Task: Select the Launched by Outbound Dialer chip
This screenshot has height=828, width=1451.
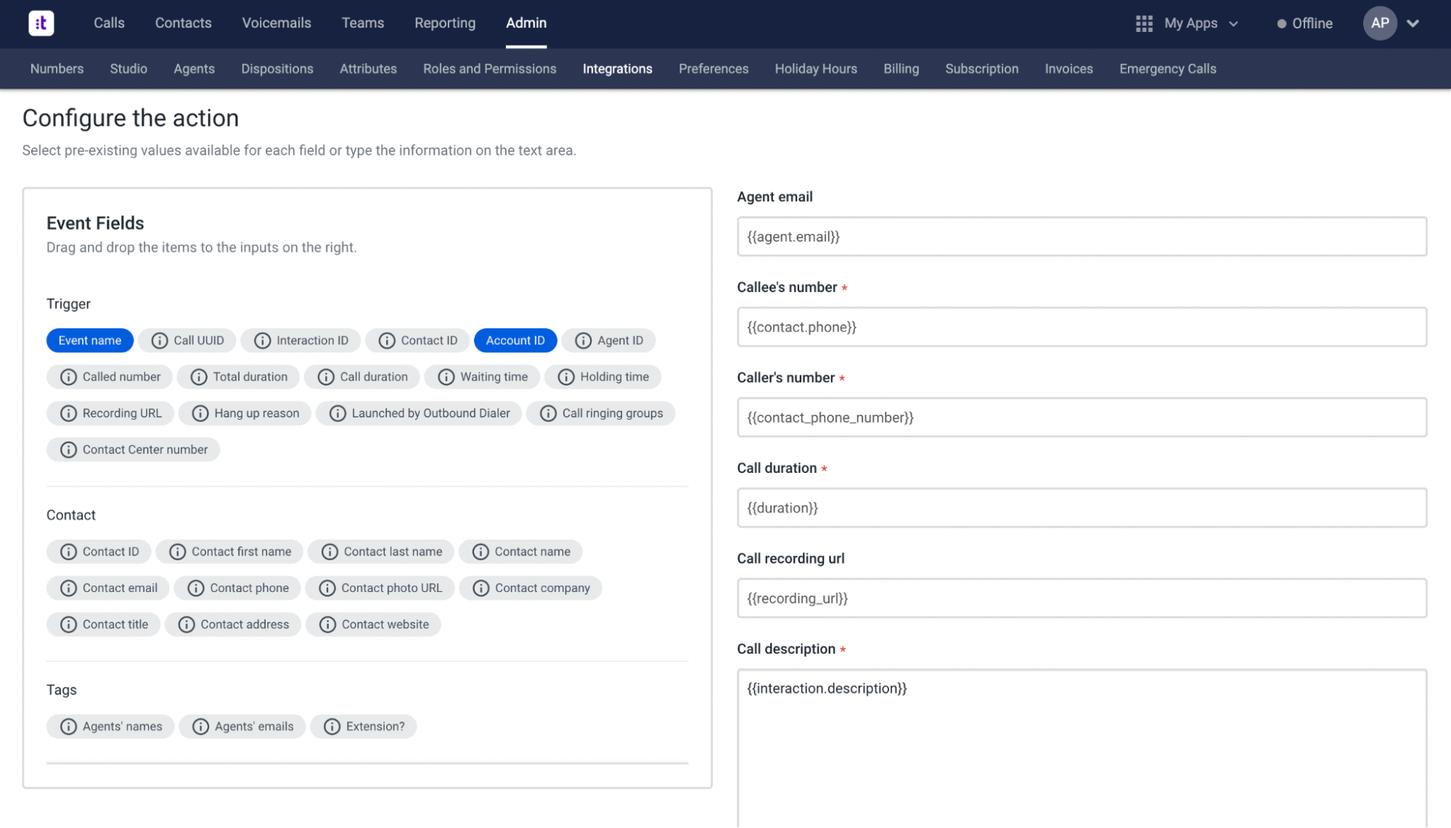Action: 419,413
